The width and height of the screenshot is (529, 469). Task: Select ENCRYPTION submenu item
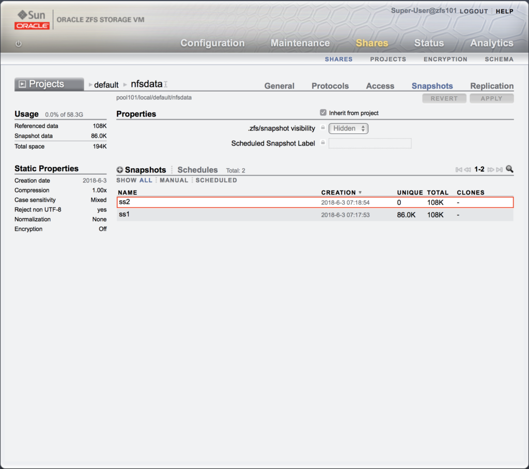pos(446,59)
